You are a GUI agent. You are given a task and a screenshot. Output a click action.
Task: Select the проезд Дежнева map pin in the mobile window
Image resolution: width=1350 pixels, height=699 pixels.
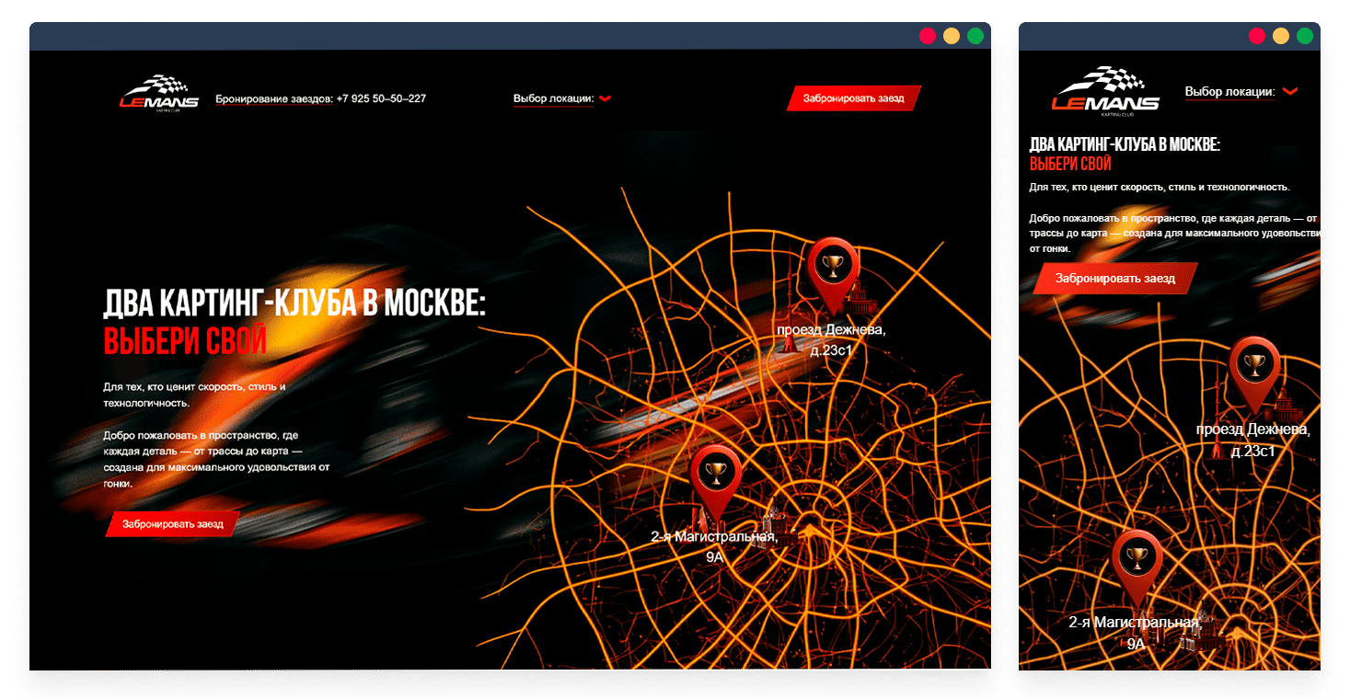tap(1254, 374)
